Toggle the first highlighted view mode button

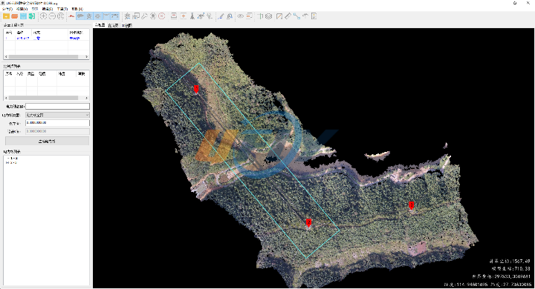(80, 16)
